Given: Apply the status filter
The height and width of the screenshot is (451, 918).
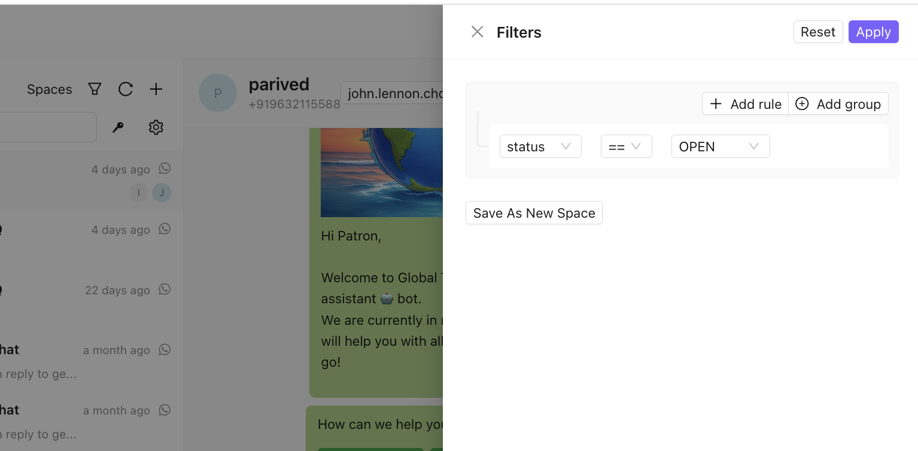Looking at the screenshot, I should [873, 32].
